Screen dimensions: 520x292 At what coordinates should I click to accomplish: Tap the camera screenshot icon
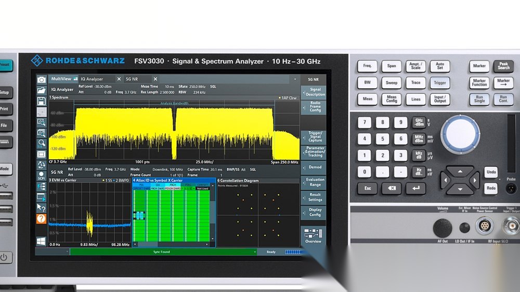coord(42,79)
